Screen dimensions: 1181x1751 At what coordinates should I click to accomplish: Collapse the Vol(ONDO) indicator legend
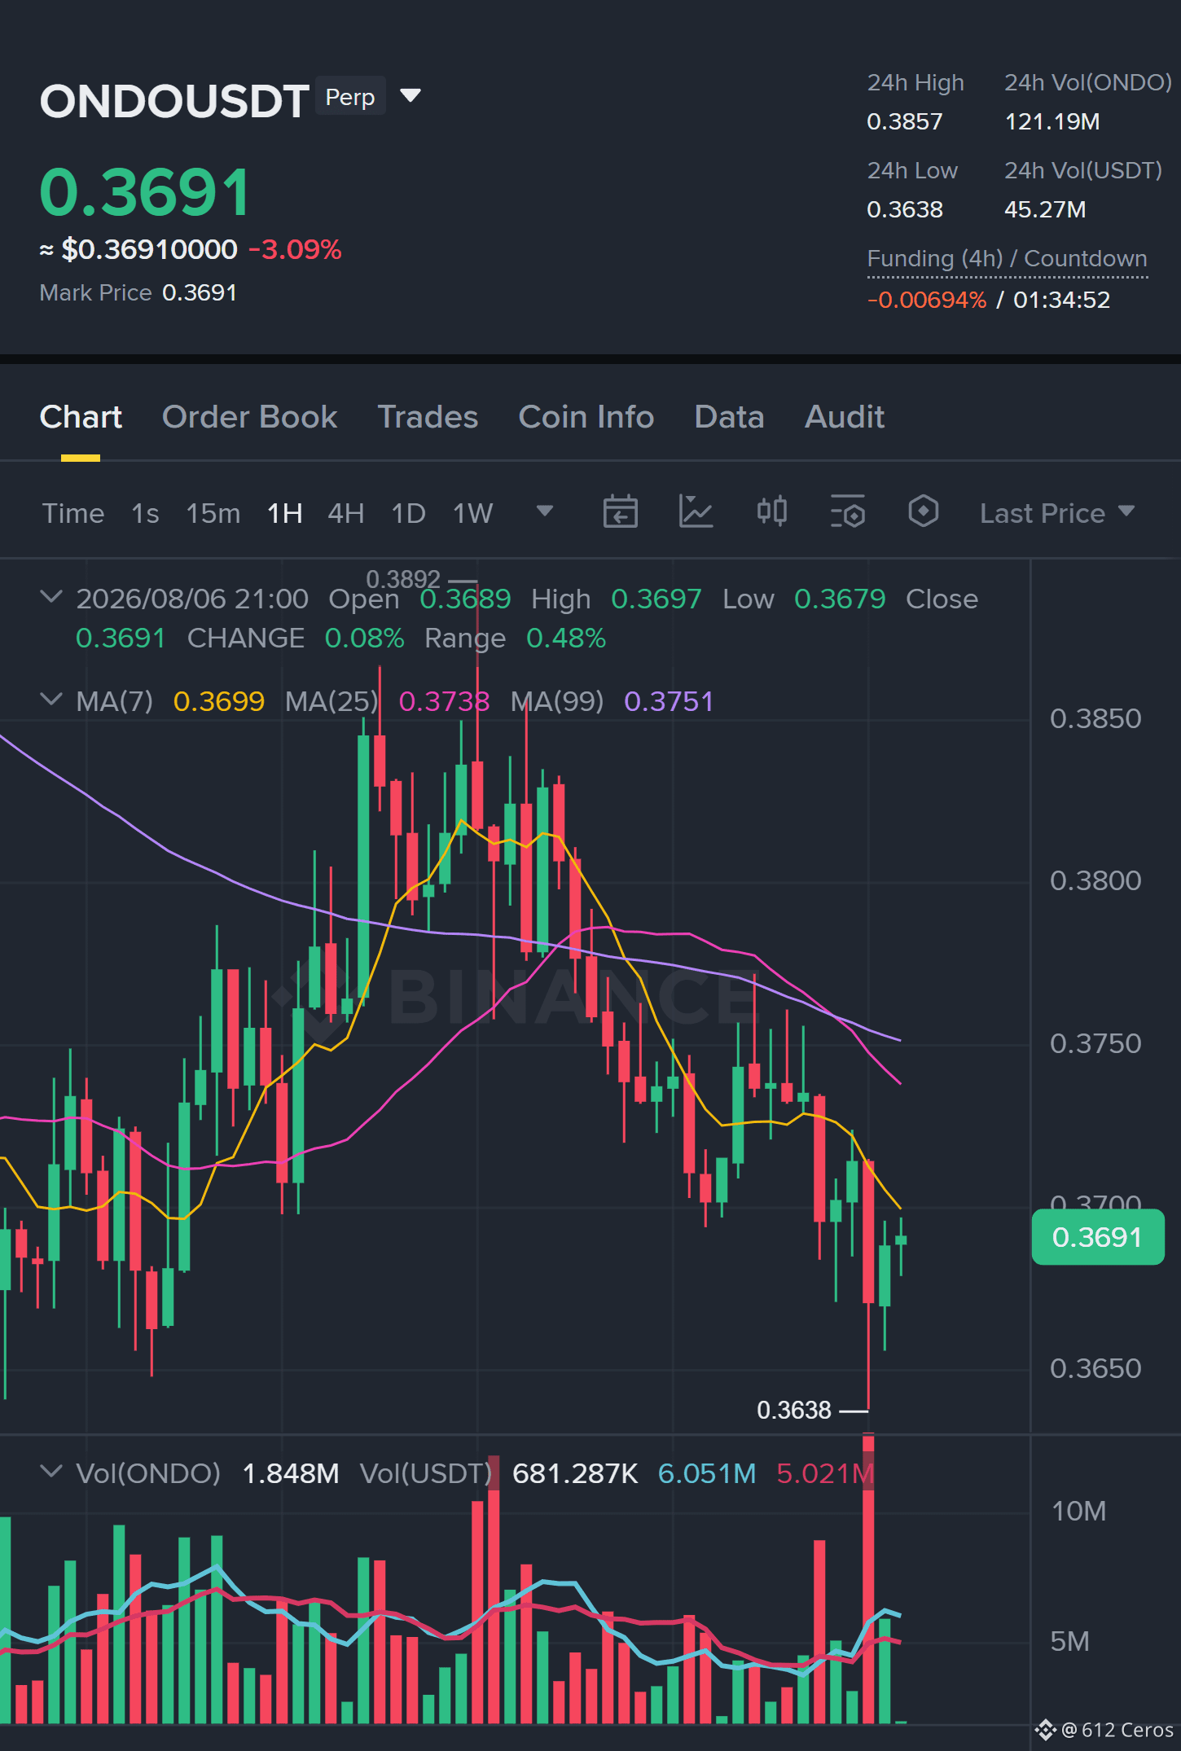[50, 1472]
